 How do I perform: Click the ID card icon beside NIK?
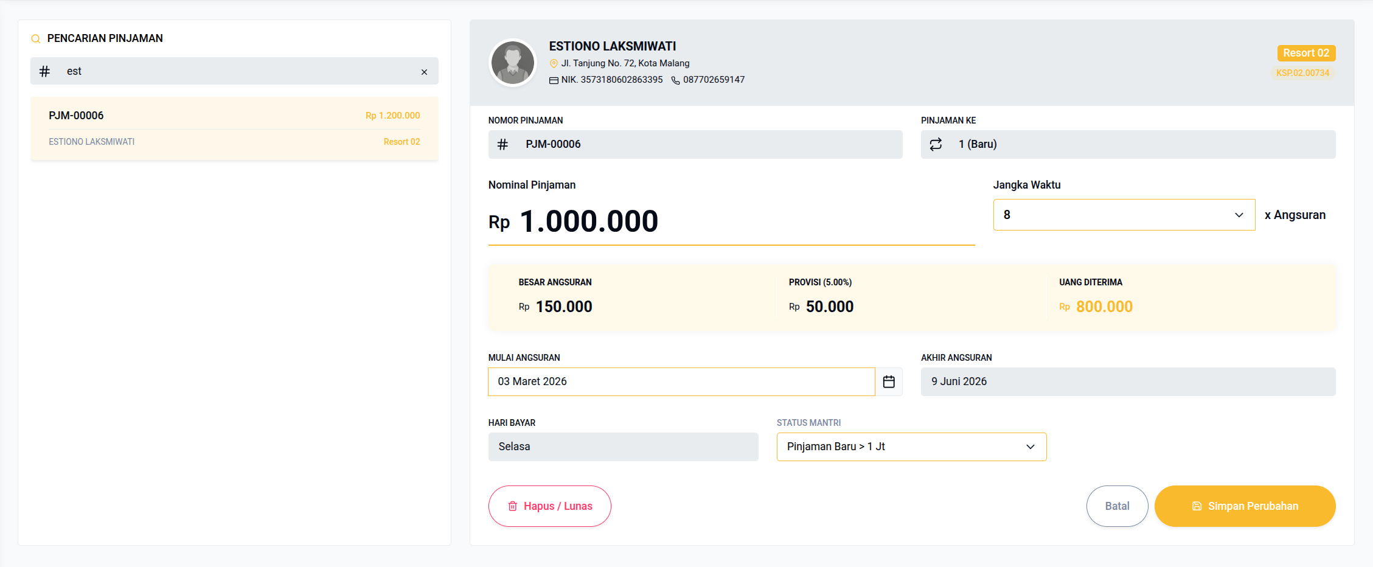tap(554, 80)
